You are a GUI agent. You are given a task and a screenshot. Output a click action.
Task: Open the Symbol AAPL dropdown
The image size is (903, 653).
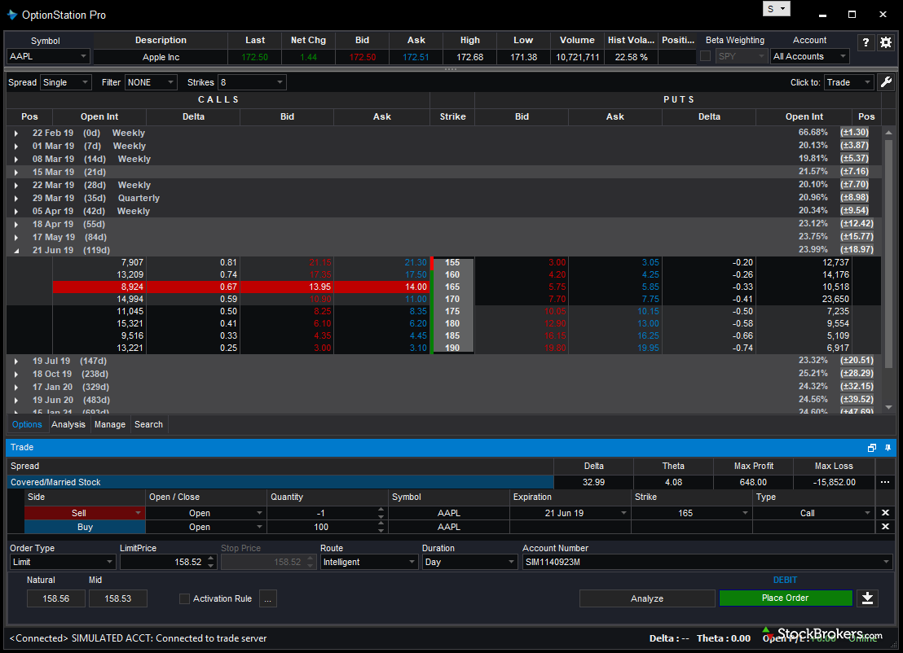point(48,56)
